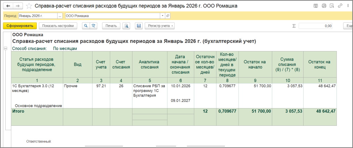353x148 pixels.
Task: Open print preview from the report toolbar
Action: click(126, 26)
